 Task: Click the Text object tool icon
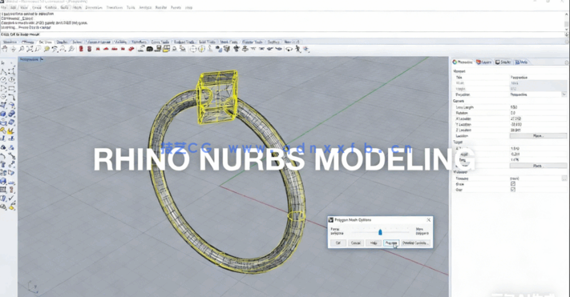3,164
